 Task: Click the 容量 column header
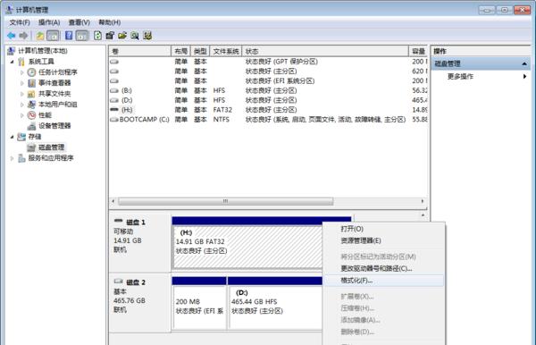pyautogui.click(x=418, y=51)
